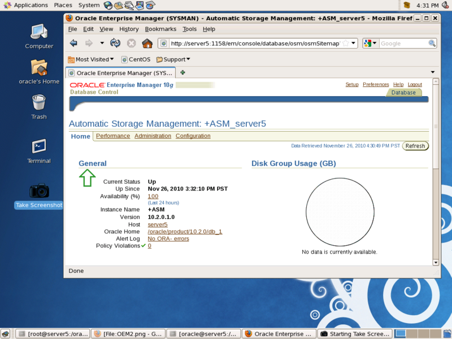Open the Trash desktop icon
Screen dimensions: 452x339
click(39, 107)
